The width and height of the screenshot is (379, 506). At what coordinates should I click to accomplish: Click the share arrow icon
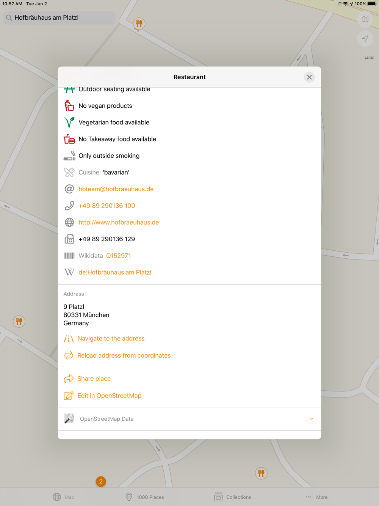[69, 379]
